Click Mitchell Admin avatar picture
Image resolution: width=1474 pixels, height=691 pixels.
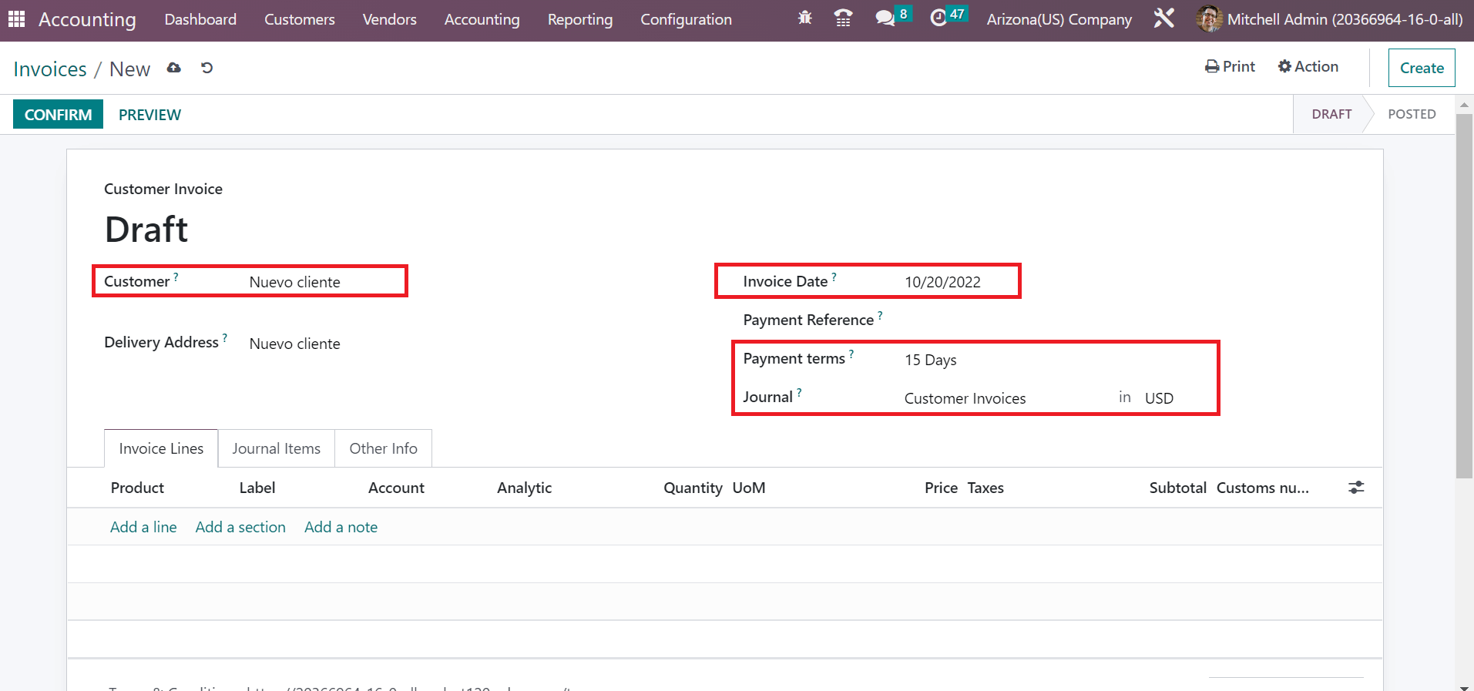[x=1209, y=19]
